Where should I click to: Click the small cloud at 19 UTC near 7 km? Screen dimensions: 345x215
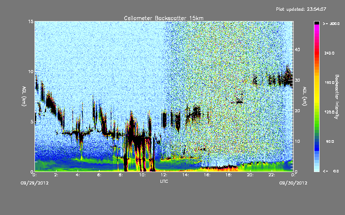tap(239, 102)
